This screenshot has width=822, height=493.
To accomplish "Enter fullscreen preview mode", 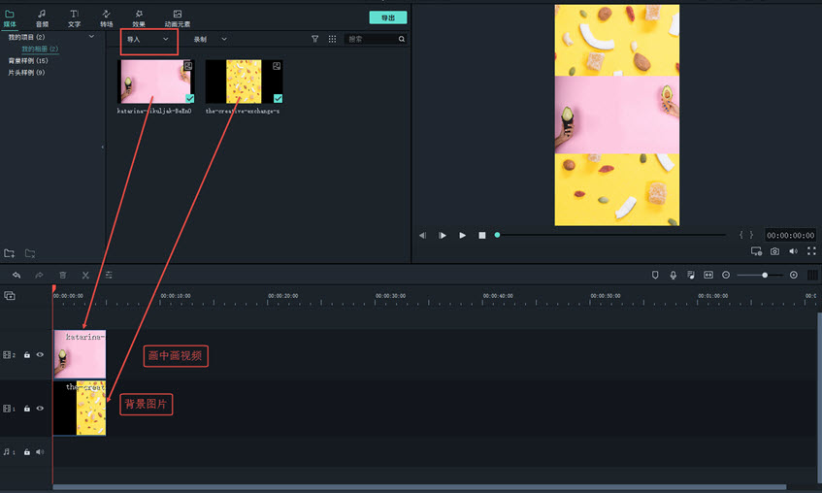I will (811, 251).
